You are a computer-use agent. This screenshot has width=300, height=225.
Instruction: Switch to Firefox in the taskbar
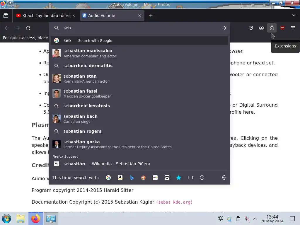tap(35, 219)
